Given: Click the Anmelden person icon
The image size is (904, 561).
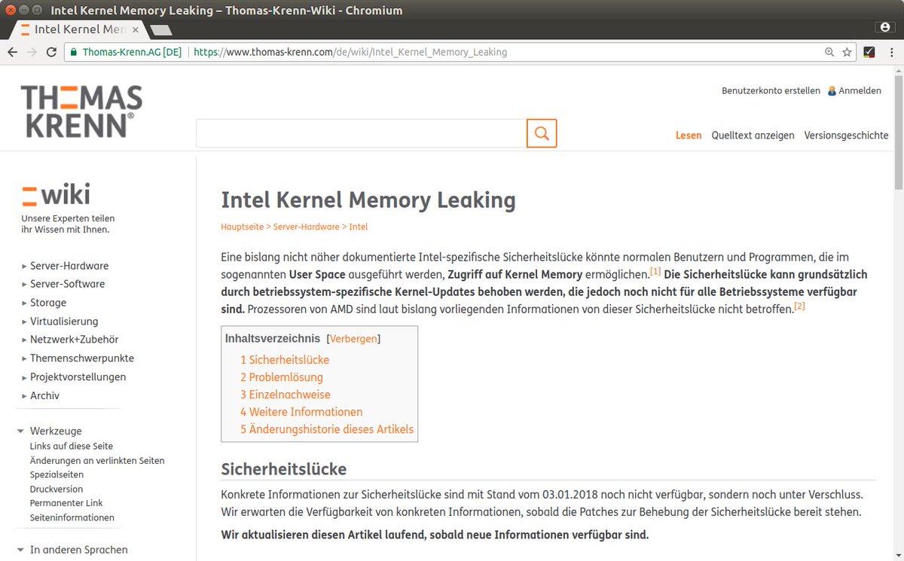Looking at the screenshot, I should tap(831, 90).
